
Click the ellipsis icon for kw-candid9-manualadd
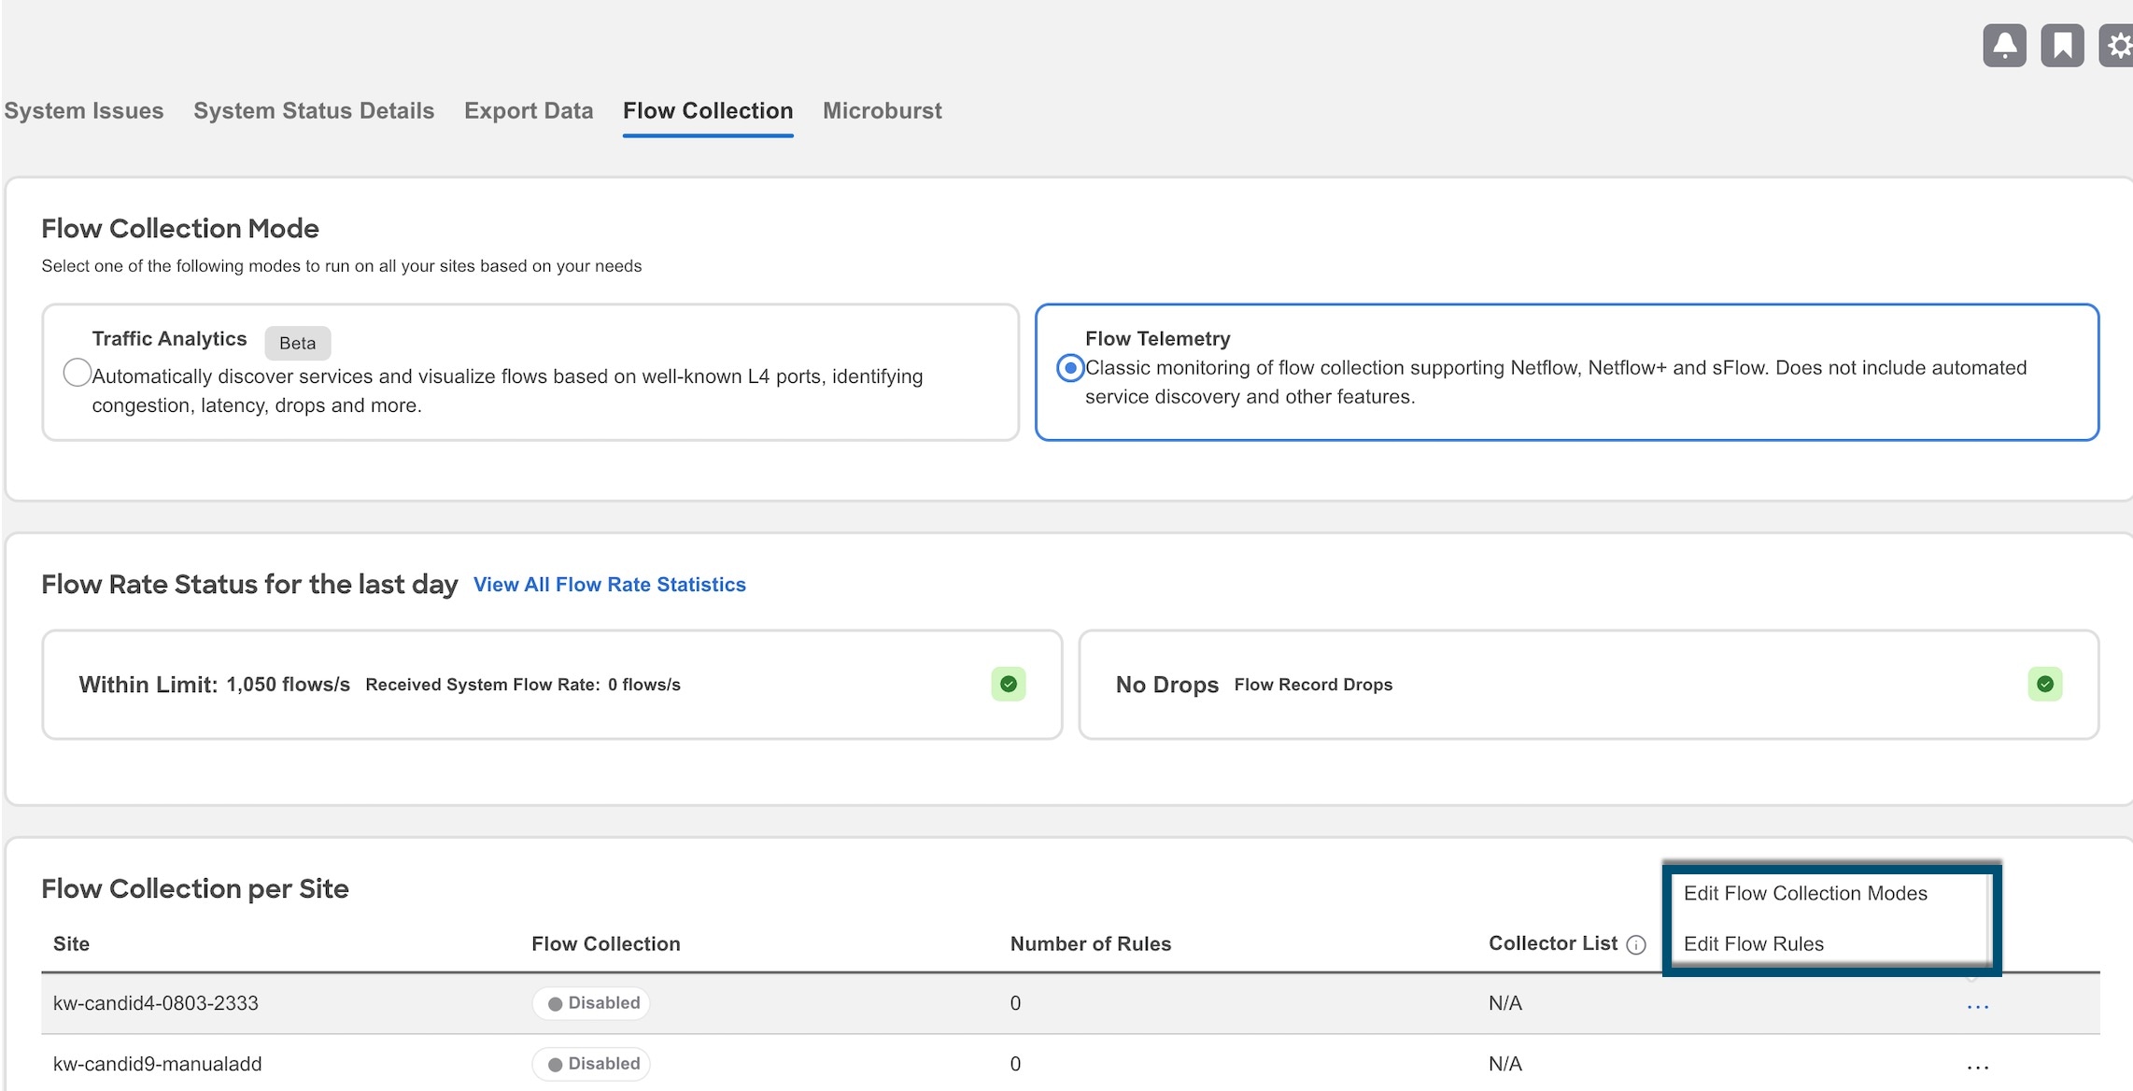coord(1977,1060)
